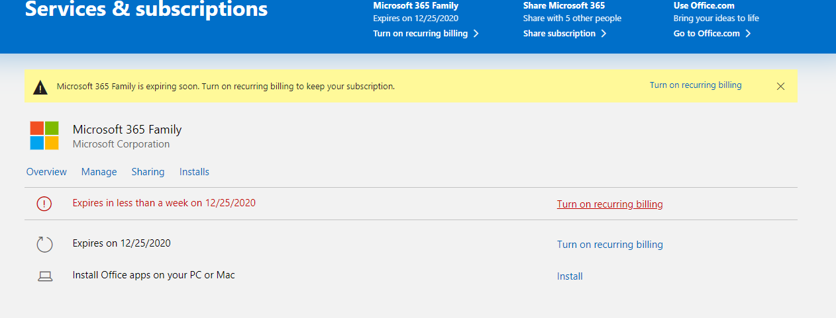Click the red underlined Turn on recurring billing link
Viewport: 836px width, 318px height.
609,204
